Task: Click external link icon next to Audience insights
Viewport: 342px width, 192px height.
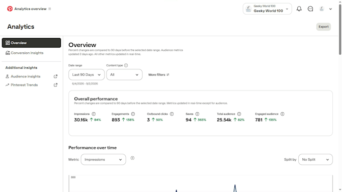Action: tap(56, 76)
